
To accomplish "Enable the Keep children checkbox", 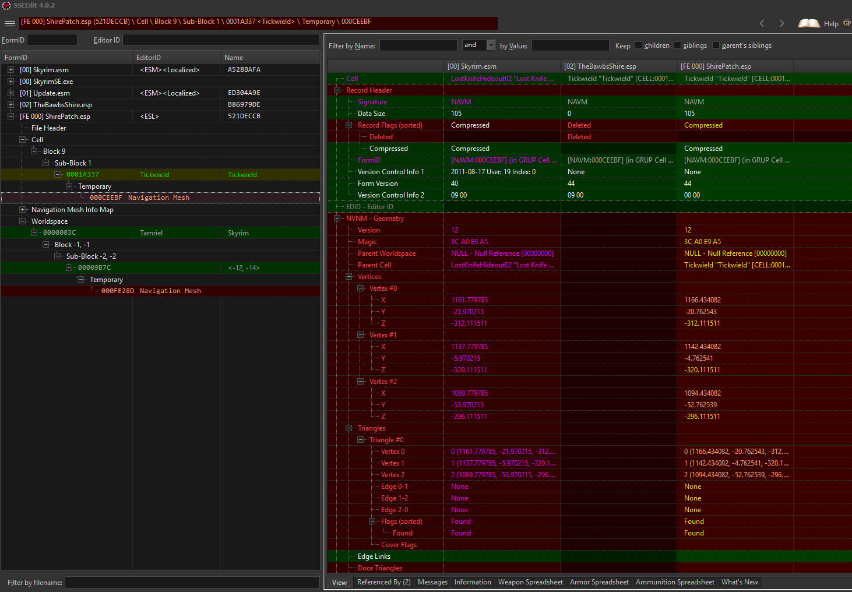I will click(638, 45).
